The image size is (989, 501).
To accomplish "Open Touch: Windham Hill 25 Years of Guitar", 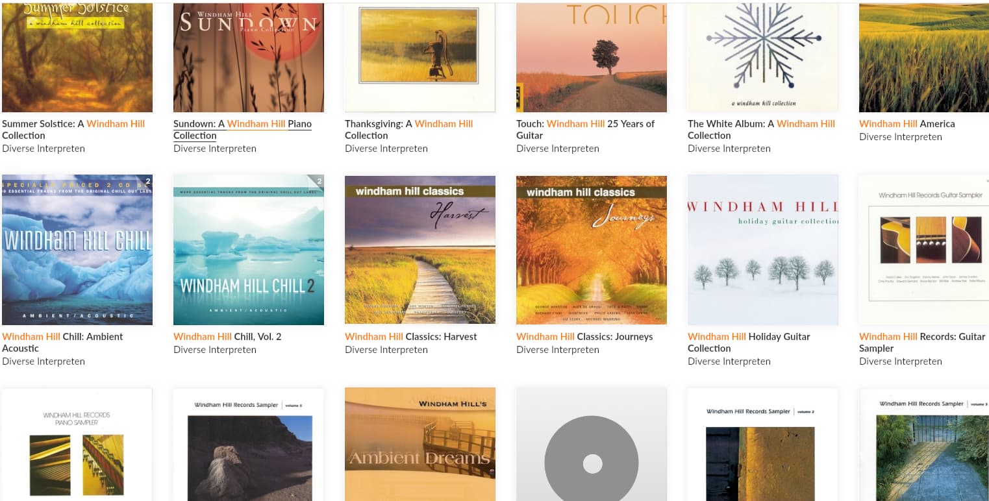I will click(x=585, y=130).
